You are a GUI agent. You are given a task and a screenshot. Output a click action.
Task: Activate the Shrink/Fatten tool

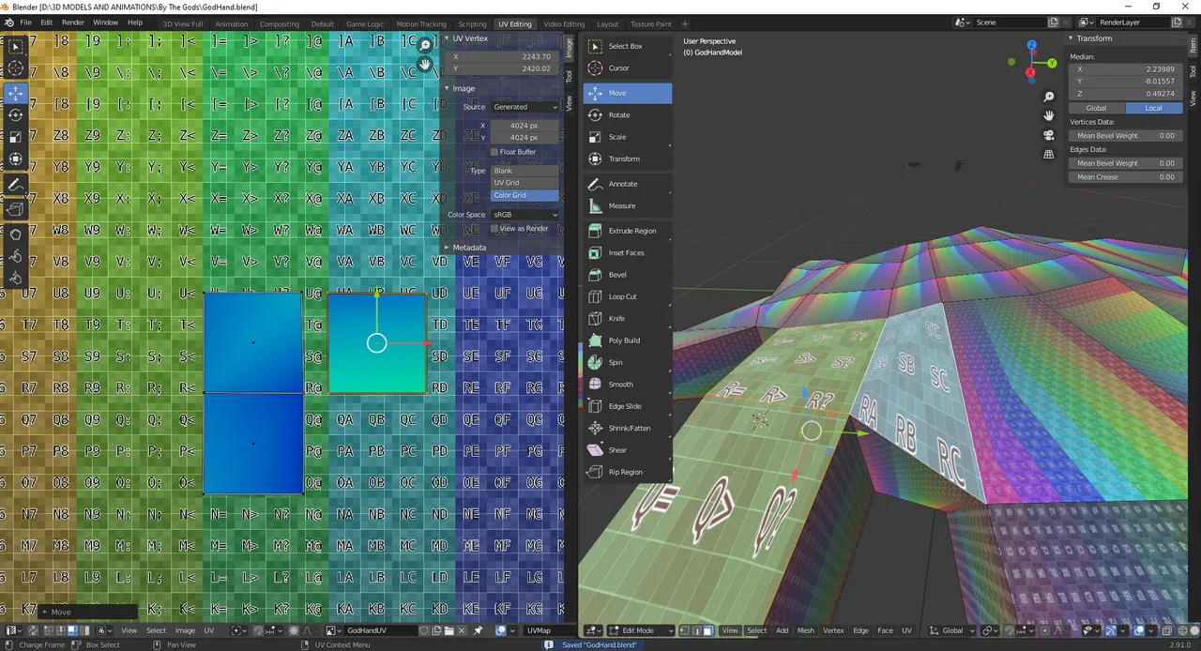coord(627,428)
